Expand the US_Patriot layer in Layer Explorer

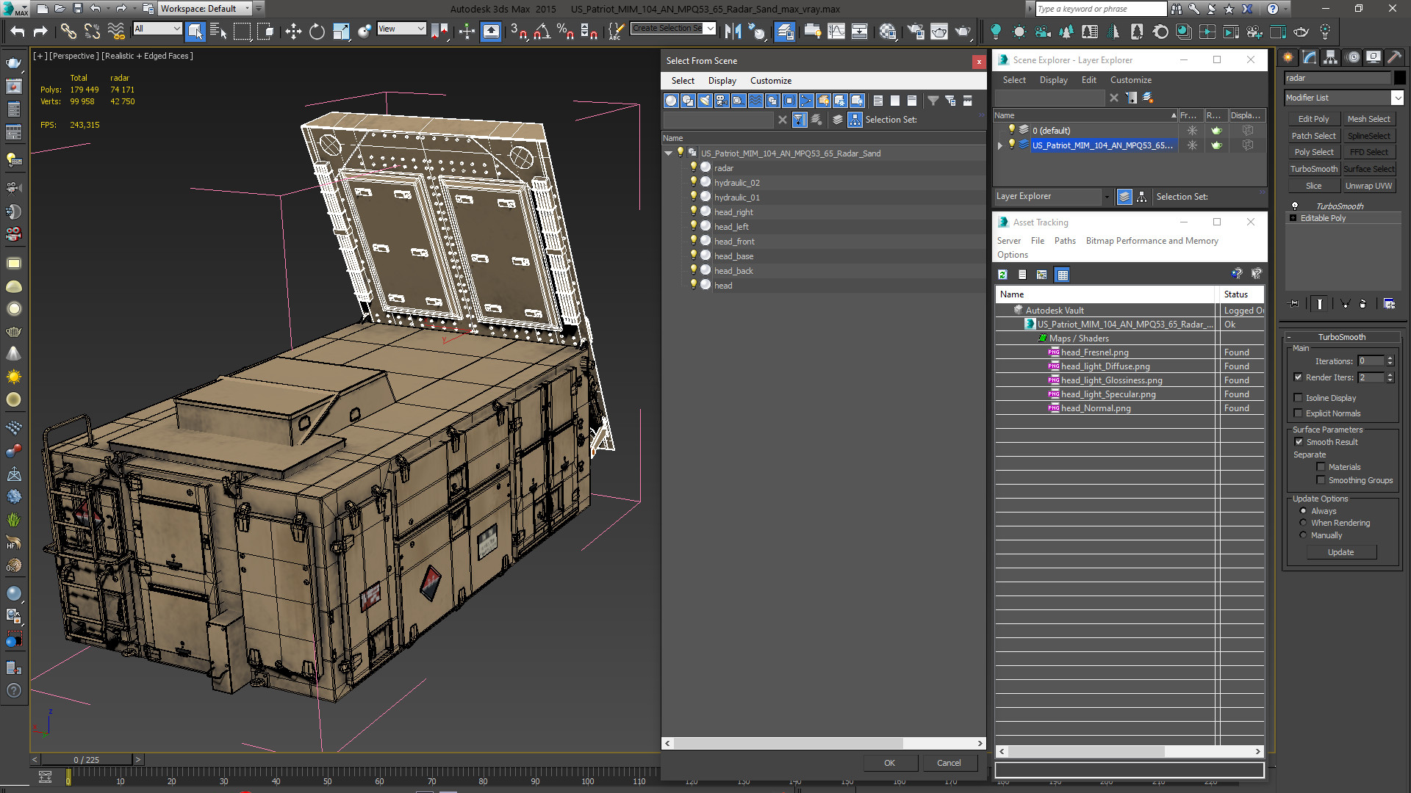[999, 145]
